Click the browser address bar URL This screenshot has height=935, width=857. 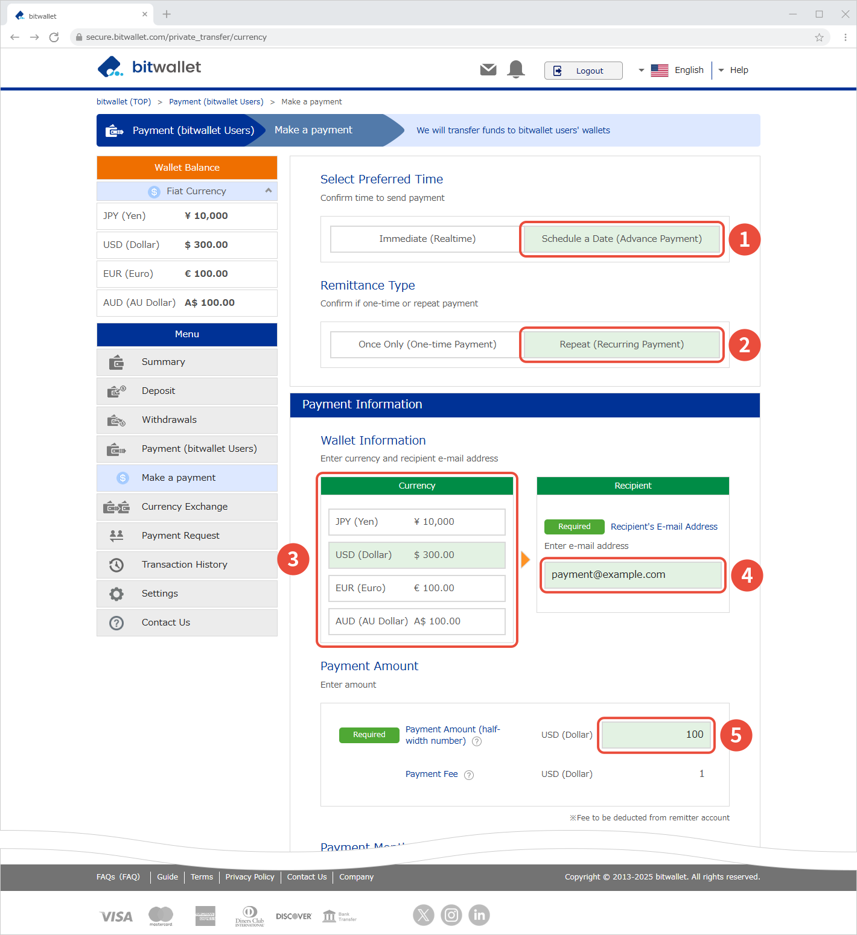point(176,37)
